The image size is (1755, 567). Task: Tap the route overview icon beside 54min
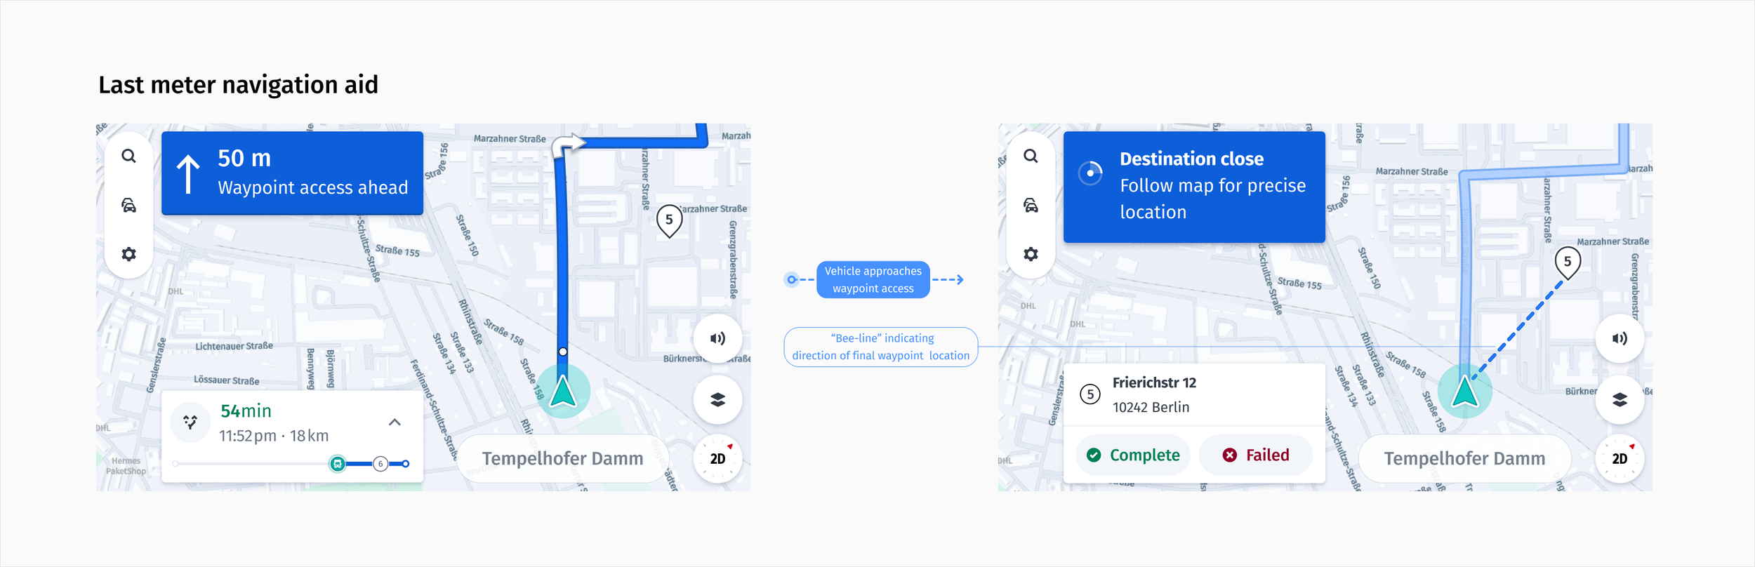(x=190, y=422)
